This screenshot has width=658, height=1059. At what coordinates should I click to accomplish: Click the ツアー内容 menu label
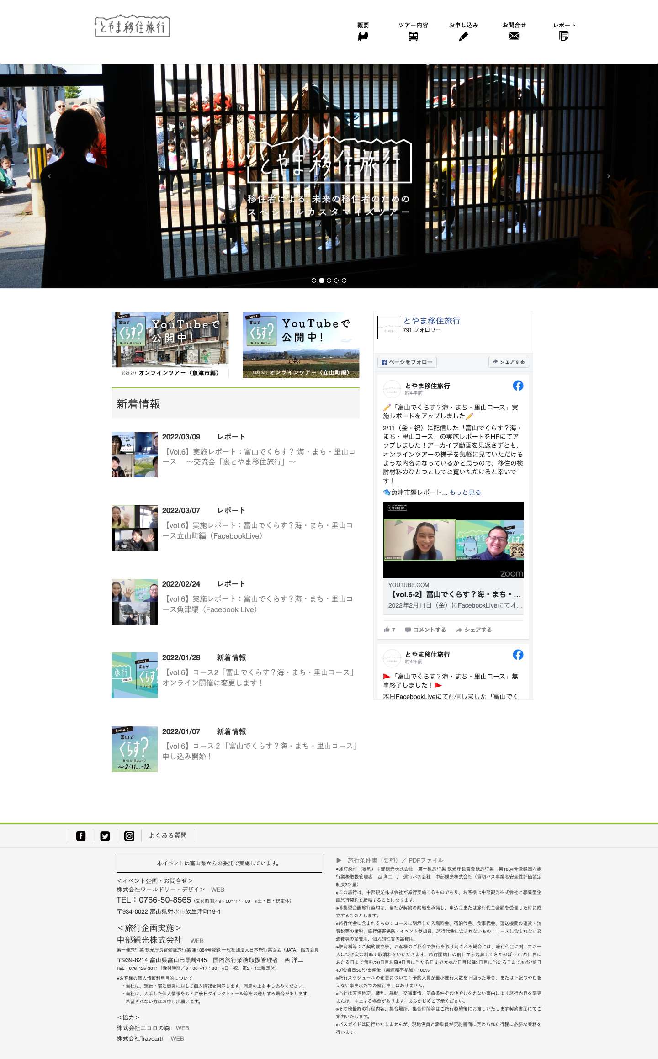click(413, 25)
